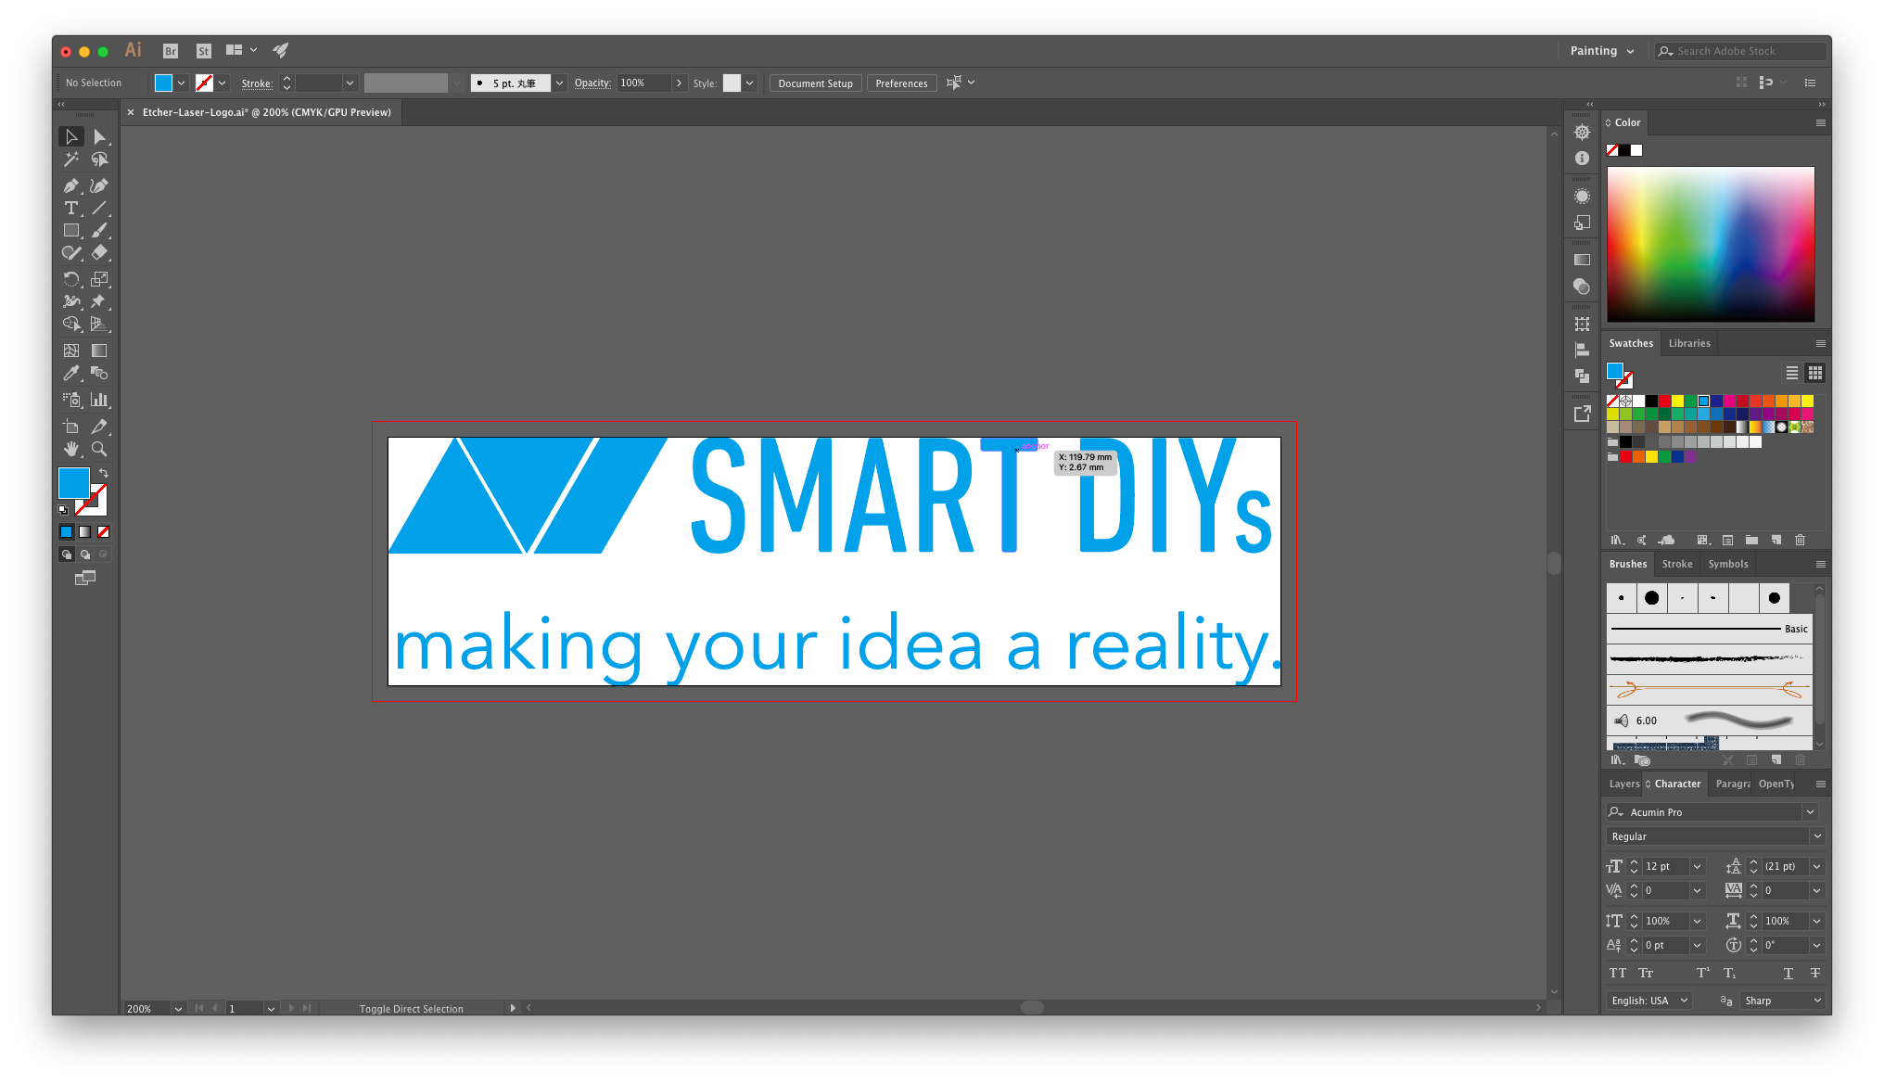
Task: Pick a color from the Color spectrum
Action: 1710,244
